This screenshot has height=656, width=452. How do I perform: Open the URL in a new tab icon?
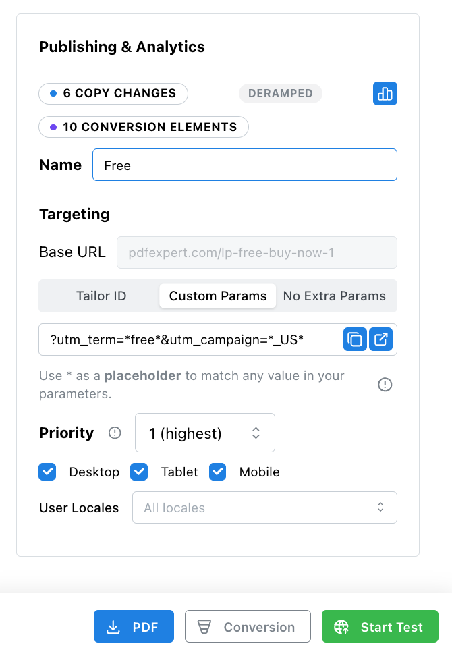[382, 339]
